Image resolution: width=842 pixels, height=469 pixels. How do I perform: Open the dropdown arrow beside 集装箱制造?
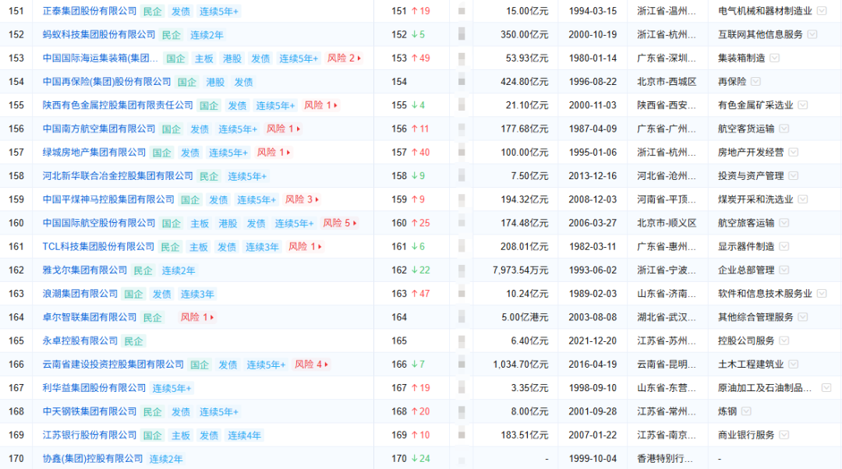click(774, 58)
